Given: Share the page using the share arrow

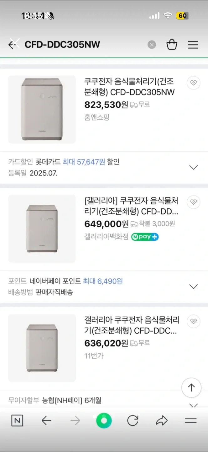Looking at the screenshot, I should click(x=162, y=421).
